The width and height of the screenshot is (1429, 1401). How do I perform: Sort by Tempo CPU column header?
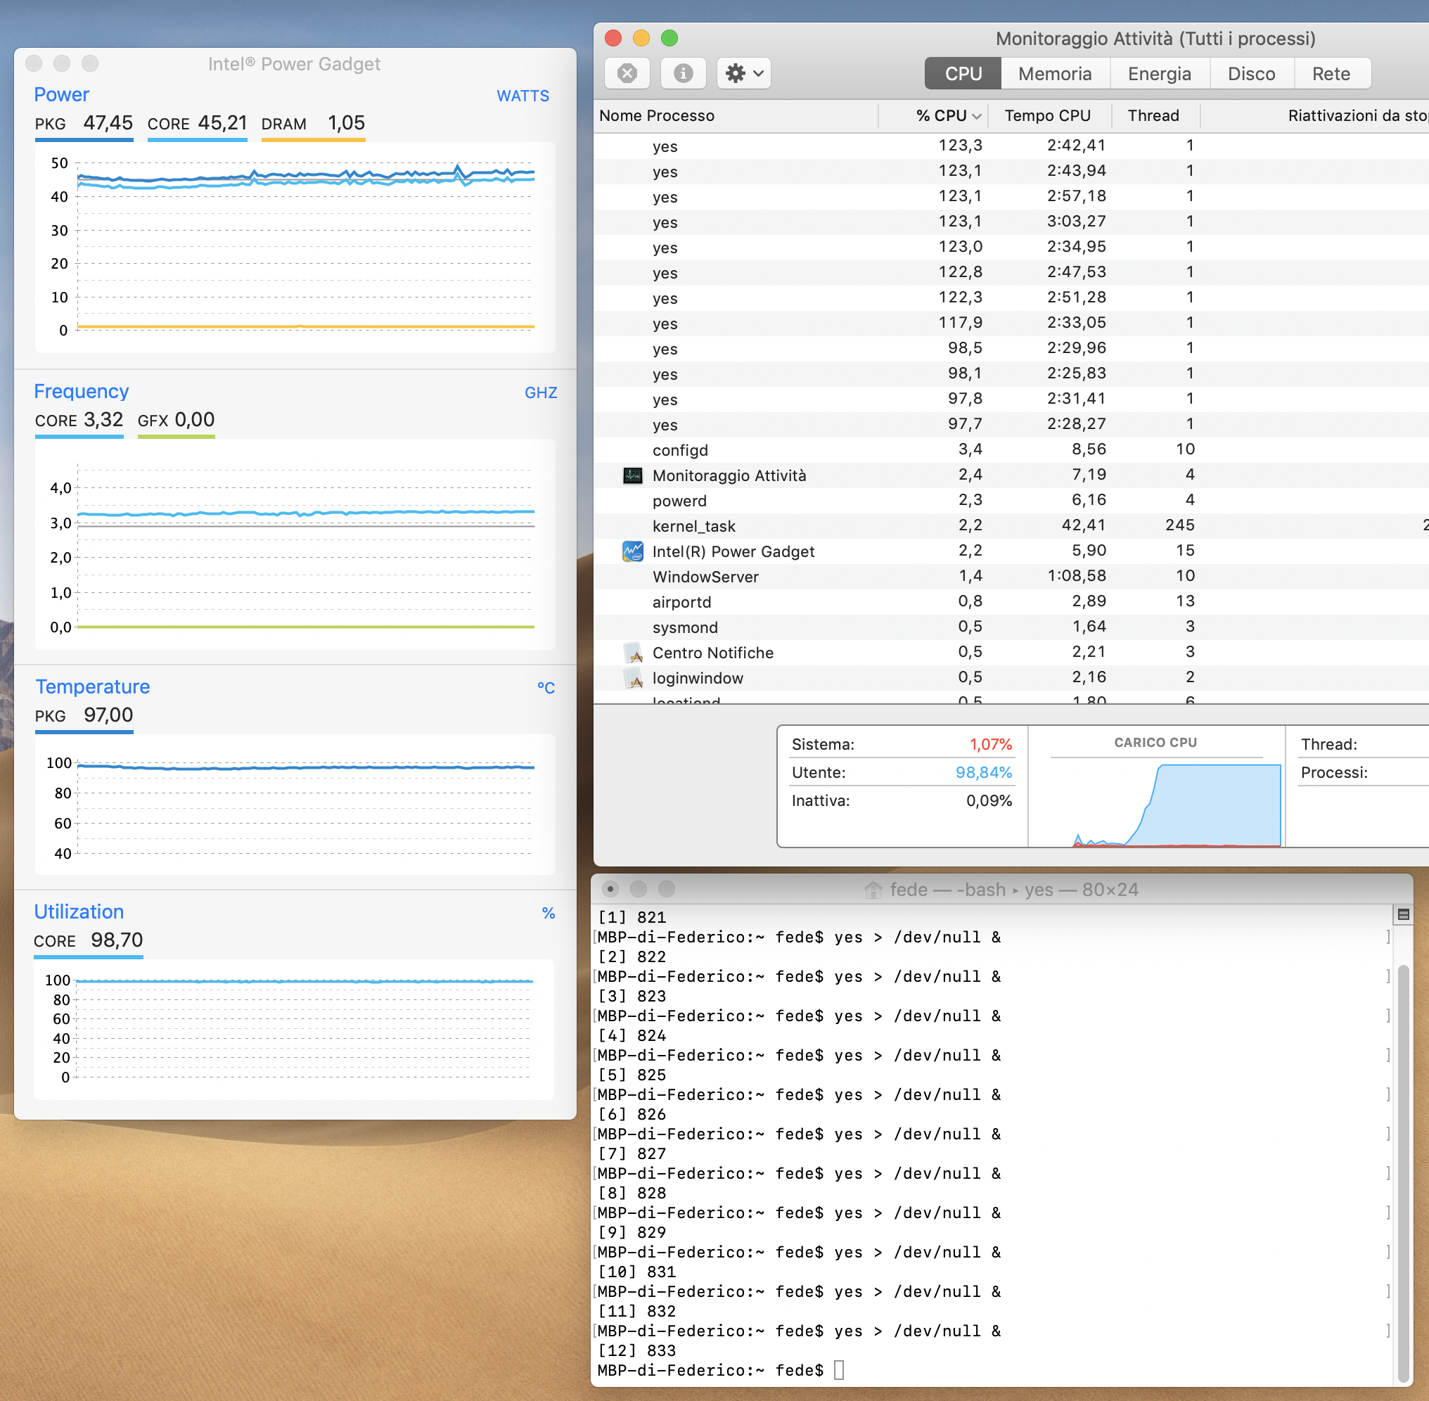coord(1047,115)
